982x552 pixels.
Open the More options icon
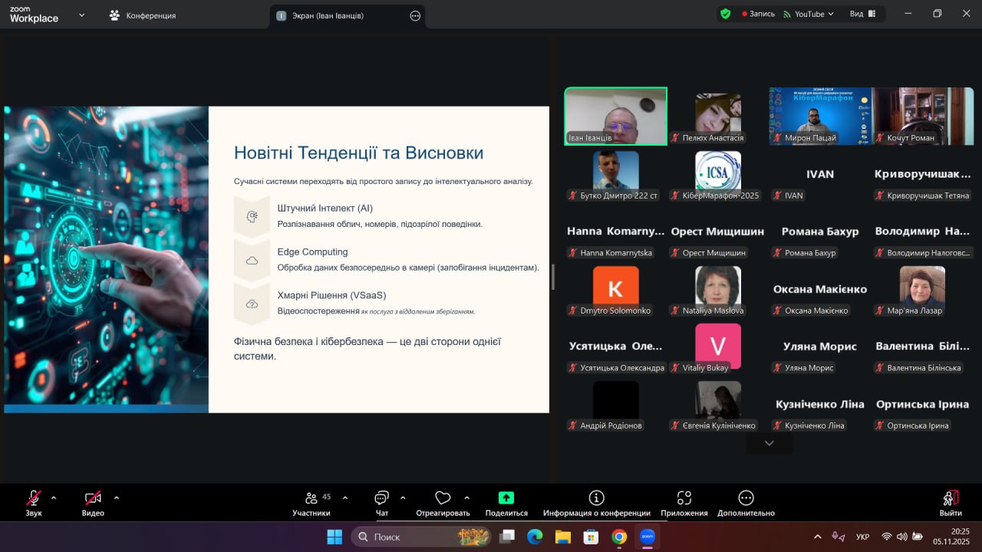pos(746,498)
